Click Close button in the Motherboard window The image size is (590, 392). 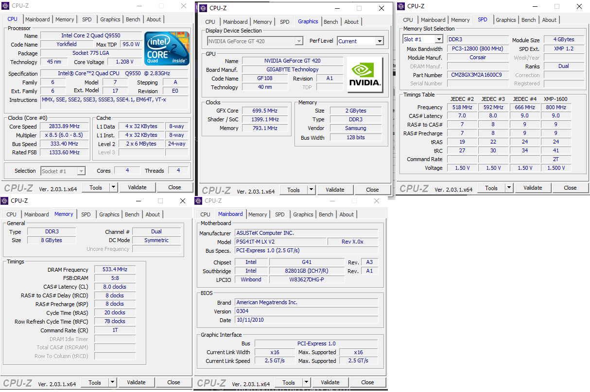point(367,382)
